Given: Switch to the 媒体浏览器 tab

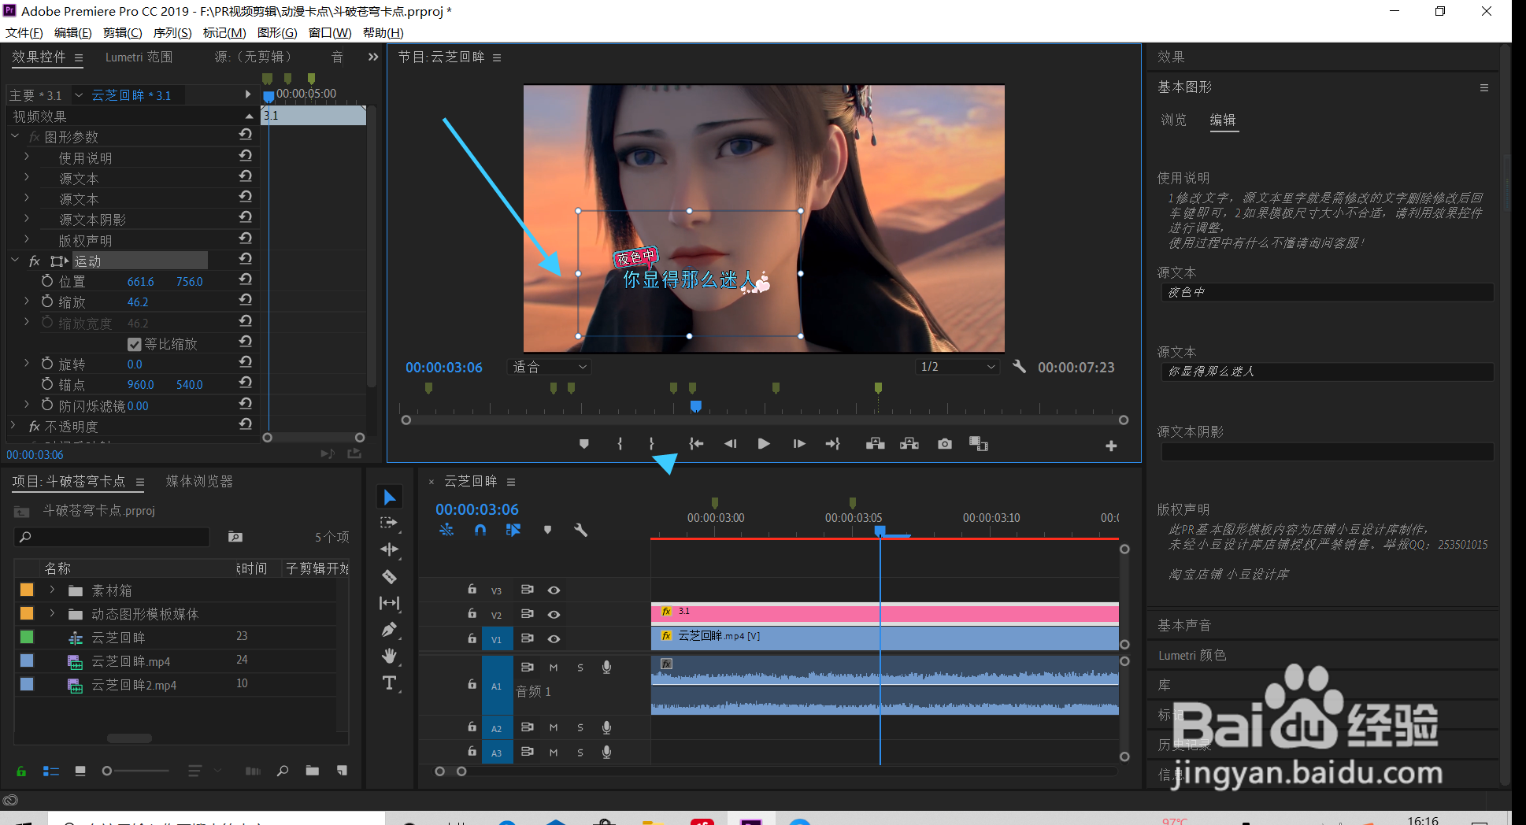Looking at the screenshot, I should pyautogui.click(x=199, y=481).
